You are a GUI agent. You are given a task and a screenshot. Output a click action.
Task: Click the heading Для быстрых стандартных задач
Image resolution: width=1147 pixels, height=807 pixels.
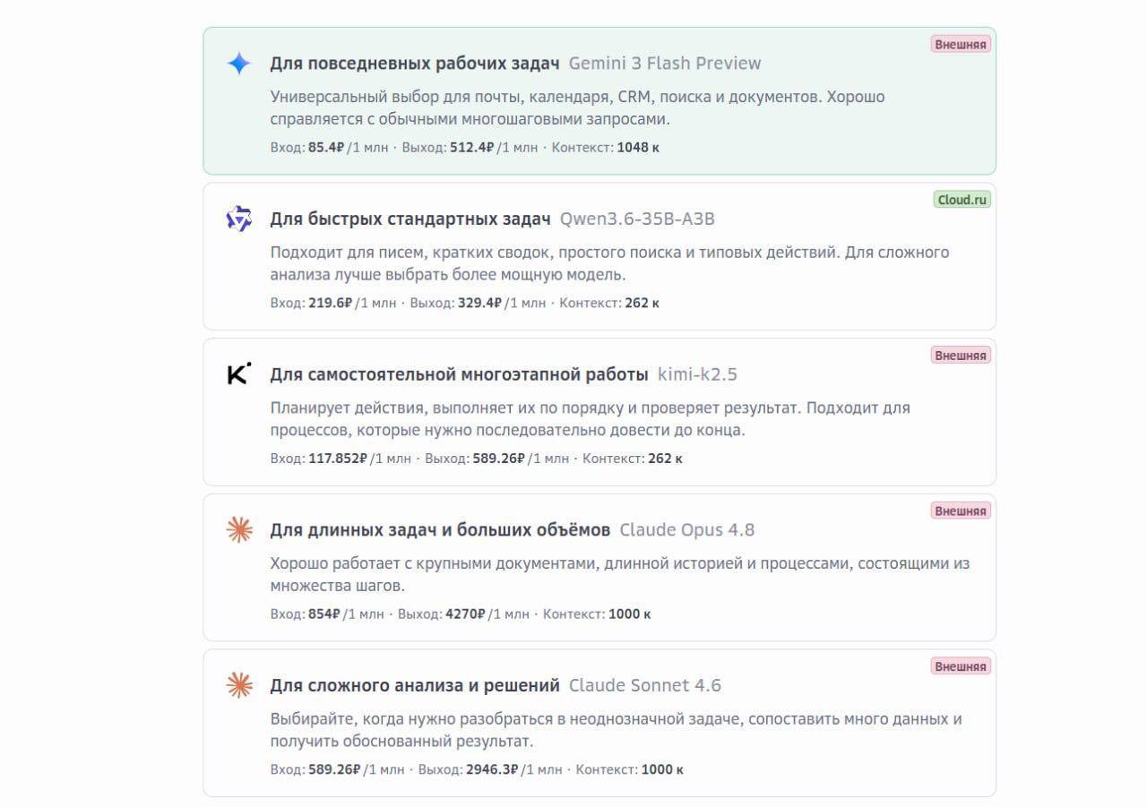pos(410,219)
